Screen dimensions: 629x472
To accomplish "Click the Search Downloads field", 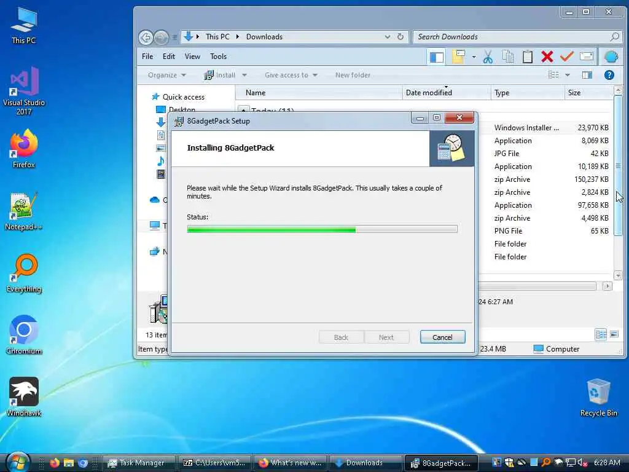I will click(517, 36).
